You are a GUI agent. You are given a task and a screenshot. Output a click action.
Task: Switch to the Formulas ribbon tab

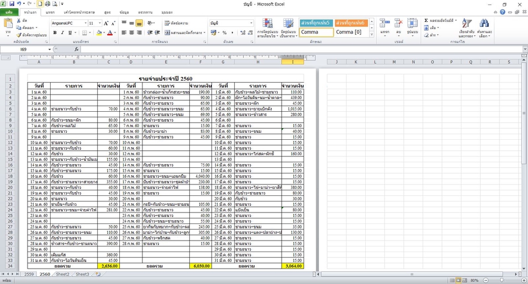pos(107,12)
